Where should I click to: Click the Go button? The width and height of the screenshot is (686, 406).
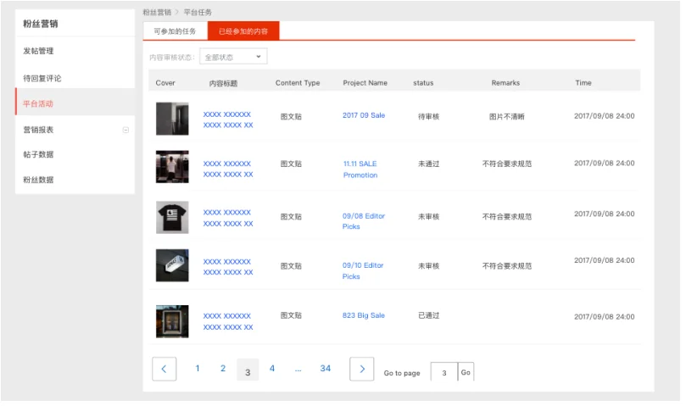point(466,372)
